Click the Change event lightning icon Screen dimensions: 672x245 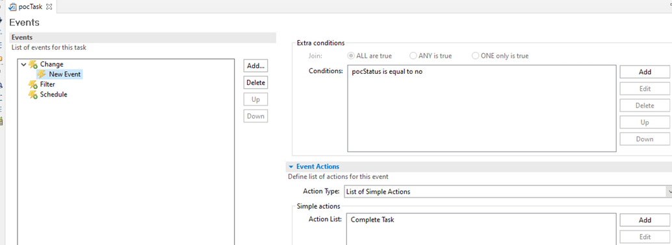point(32,64)
